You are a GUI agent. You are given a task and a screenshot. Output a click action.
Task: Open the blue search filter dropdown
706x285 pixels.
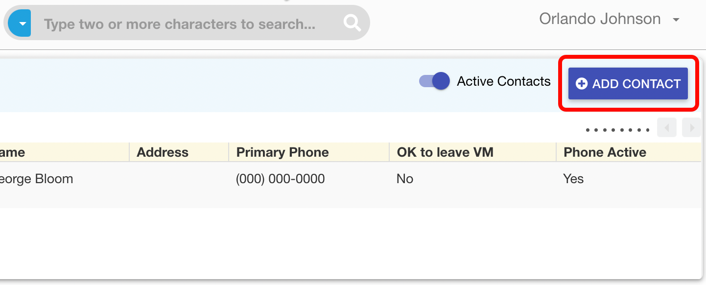(x=20, y=24)
